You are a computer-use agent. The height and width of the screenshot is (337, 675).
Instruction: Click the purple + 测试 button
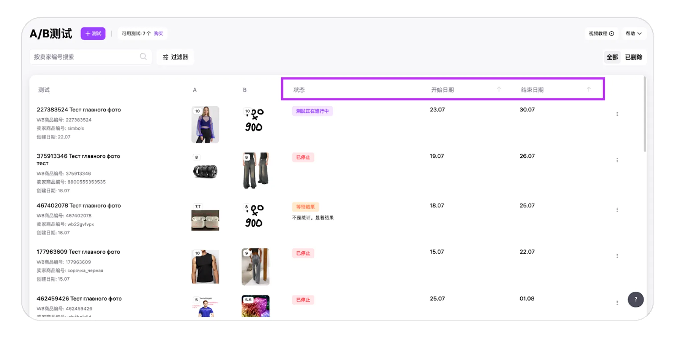(93, 34)
